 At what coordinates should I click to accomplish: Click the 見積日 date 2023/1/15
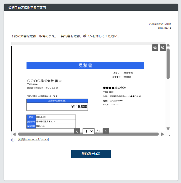point(128,73)
